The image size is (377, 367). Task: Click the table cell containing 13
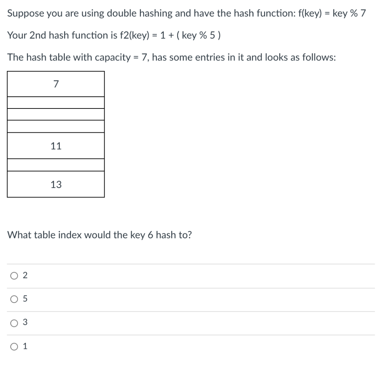pyautogui.click(x=56, y=184)
